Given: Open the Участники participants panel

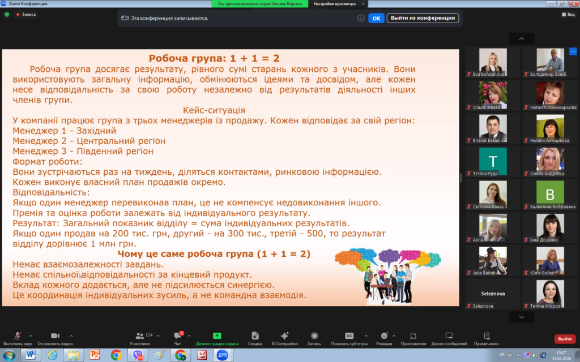Looking at the screenshot, I should 139,336.
